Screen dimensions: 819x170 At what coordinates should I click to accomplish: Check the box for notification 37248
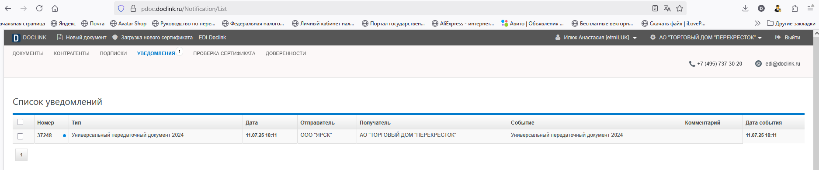click(x=20, y=136)
